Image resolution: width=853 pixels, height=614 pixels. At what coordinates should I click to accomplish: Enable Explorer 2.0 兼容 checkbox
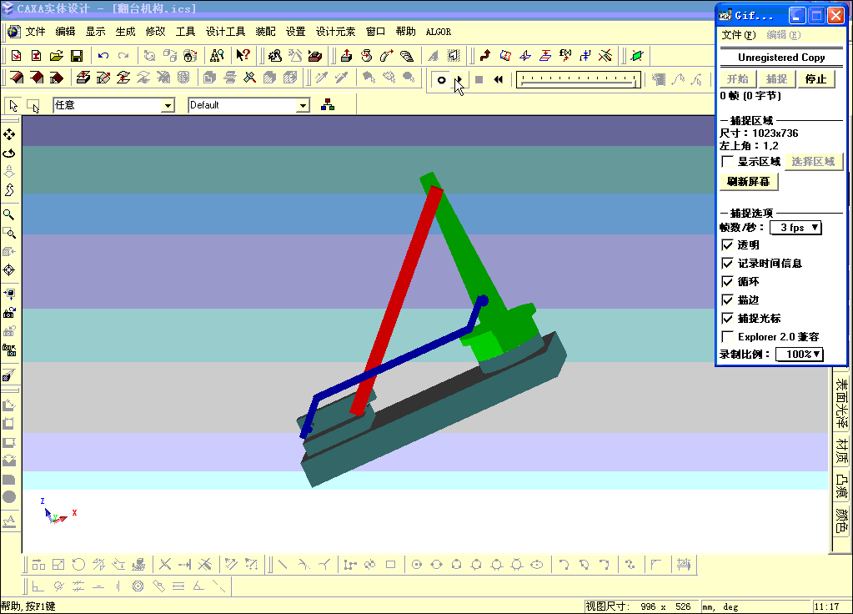[727, 336]
